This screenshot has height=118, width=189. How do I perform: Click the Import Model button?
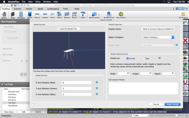[172, 104]
